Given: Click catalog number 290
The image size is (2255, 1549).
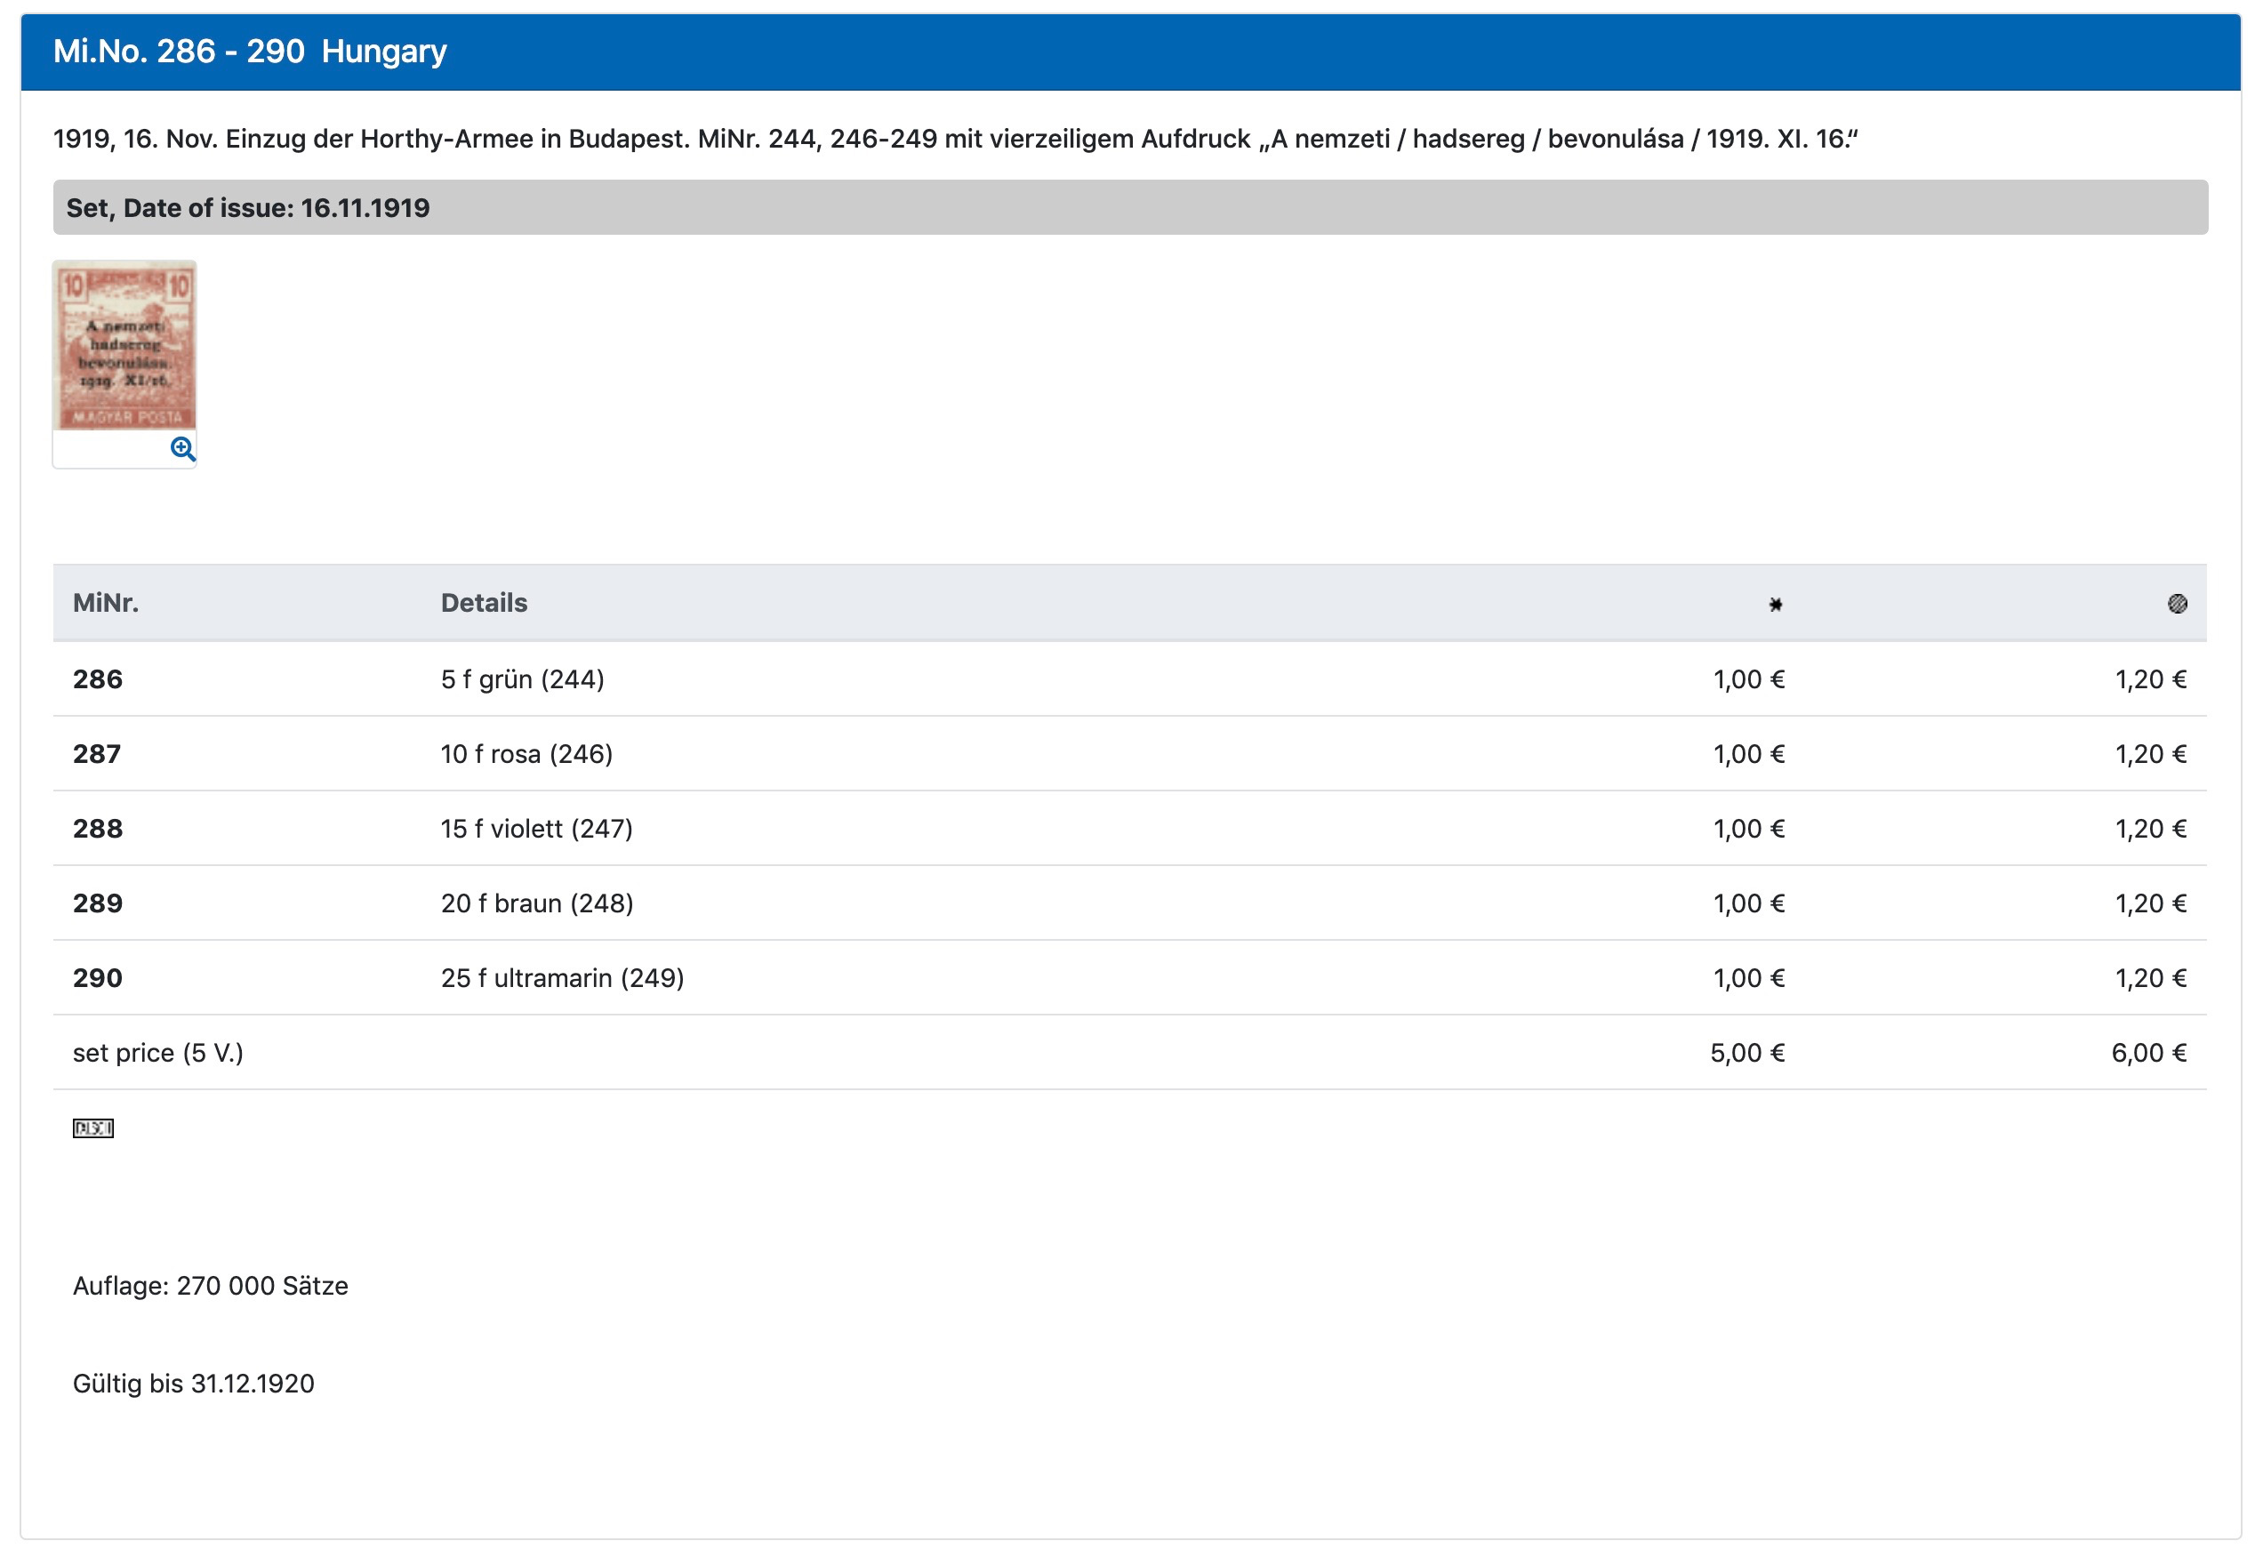Looking at the screenshot, I should tap(98, 977).
